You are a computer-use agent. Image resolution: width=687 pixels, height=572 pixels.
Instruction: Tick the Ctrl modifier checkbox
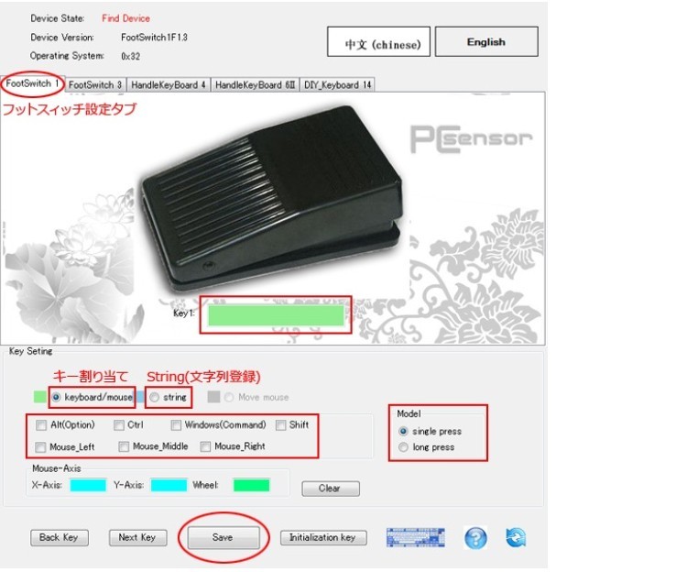(x=119, y=425)
